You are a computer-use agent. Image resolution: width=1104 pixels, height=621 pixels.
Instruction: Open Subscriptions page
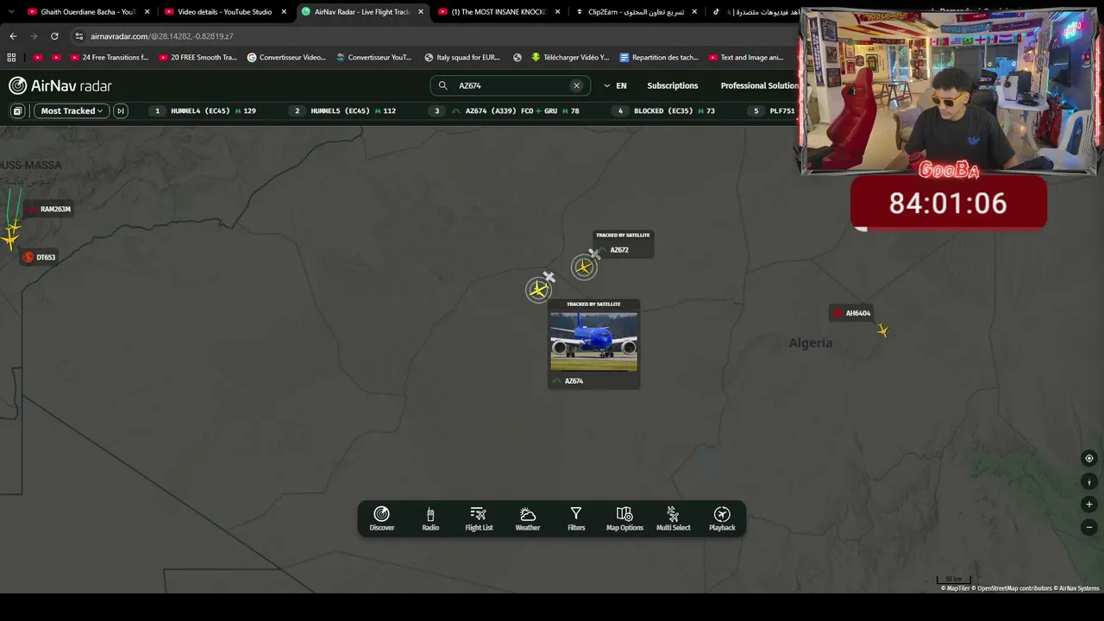[x=673, y=85]
